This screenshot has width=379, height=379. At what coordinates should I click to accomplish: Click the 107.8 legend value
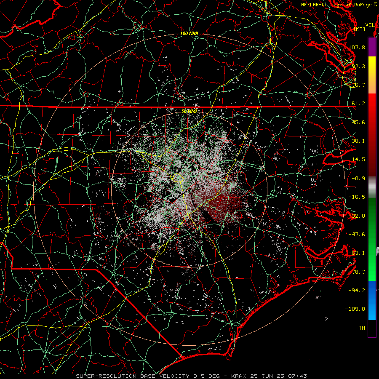click(357, 47)
